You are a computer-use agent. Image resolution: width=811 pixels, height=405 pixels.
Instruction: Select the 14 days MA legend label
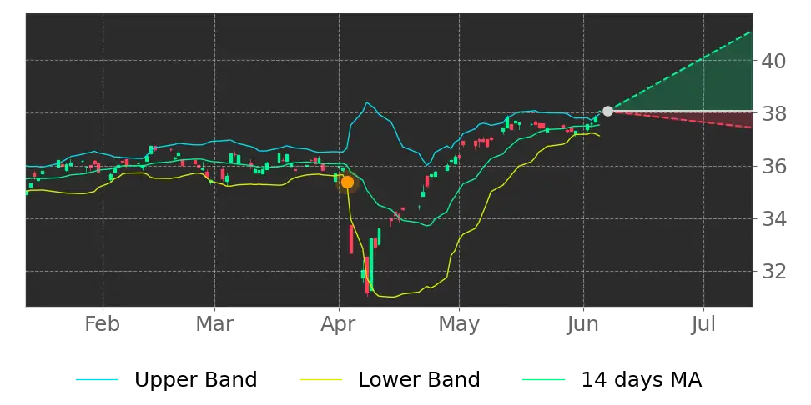pos(642,380)
